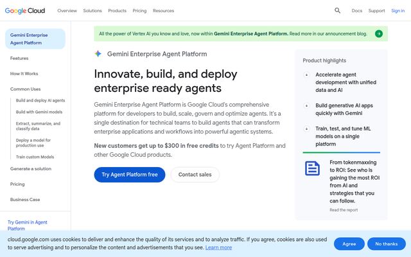Click Sign in

point(398,11)
